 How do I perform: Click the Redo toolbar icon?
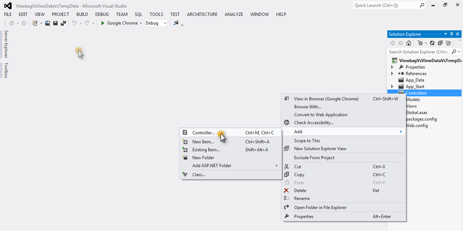(x=87, y=23)
